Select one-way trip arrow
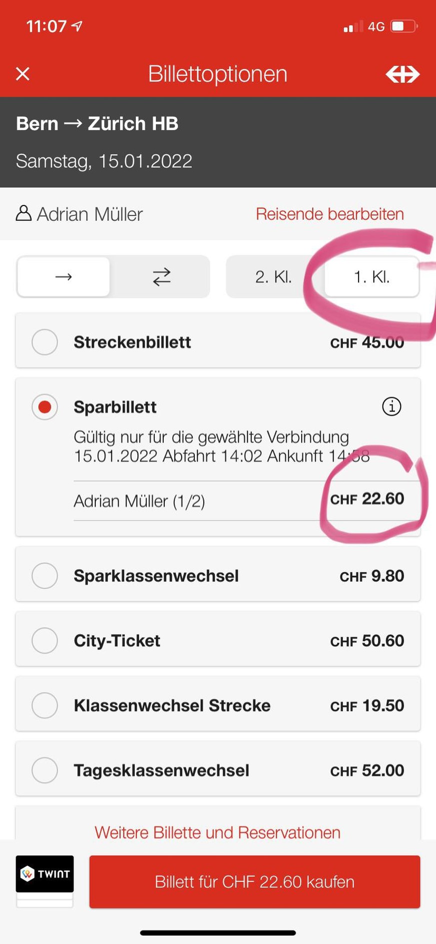 pos(63,277)
